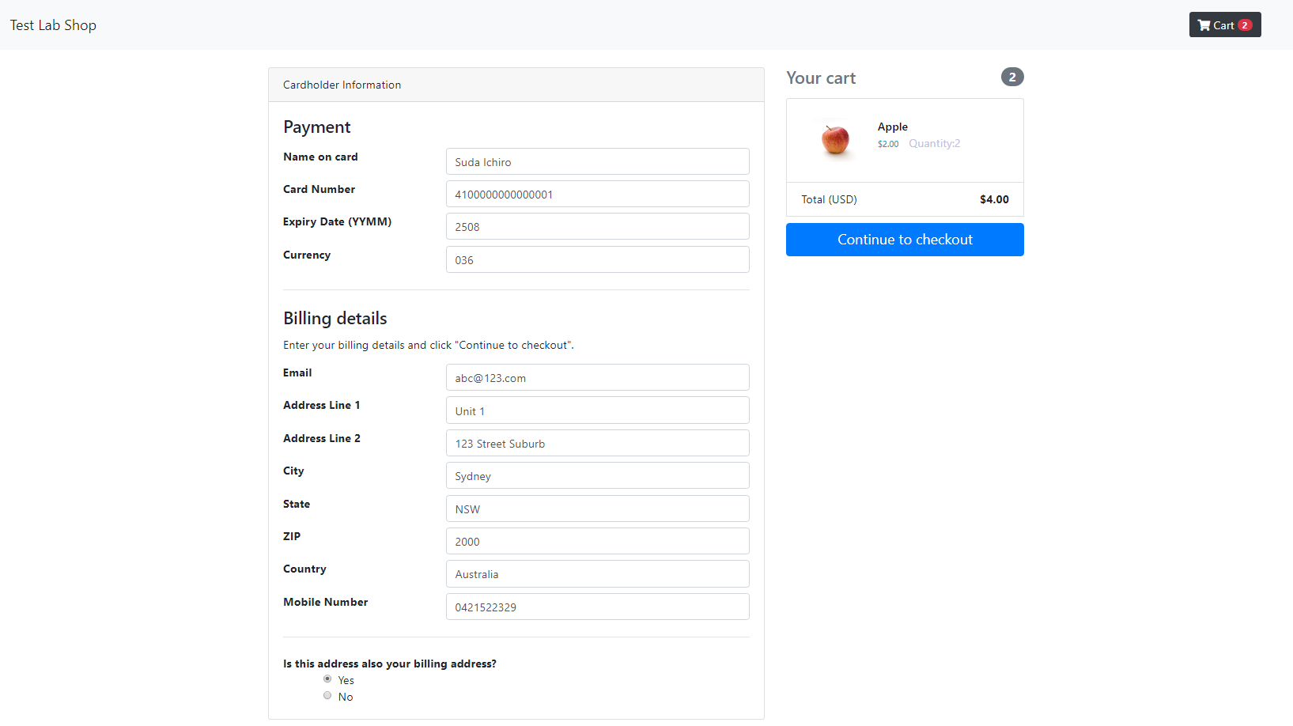Click the red cart count badge

coord(1245,25)
